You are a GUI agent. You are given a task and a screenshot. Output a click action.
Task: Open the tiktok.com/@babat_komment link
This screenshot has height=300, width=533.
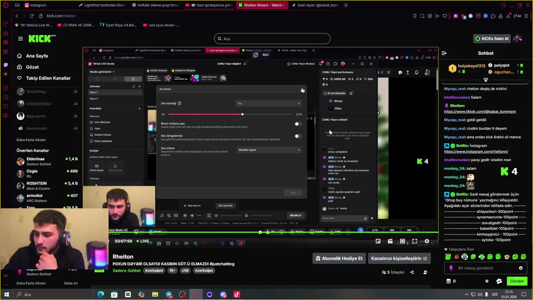480,112
